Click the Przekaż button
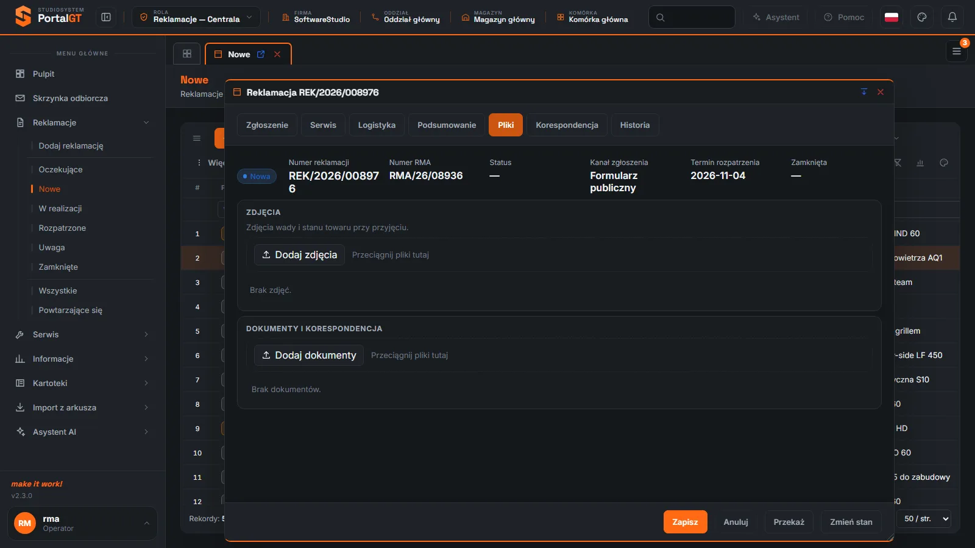Screen dimensions: 975x548 pos(789,522)
